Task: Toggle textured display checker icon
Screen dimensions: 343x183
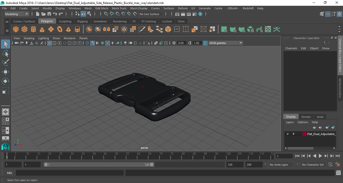Action: (x=107, y=43)
